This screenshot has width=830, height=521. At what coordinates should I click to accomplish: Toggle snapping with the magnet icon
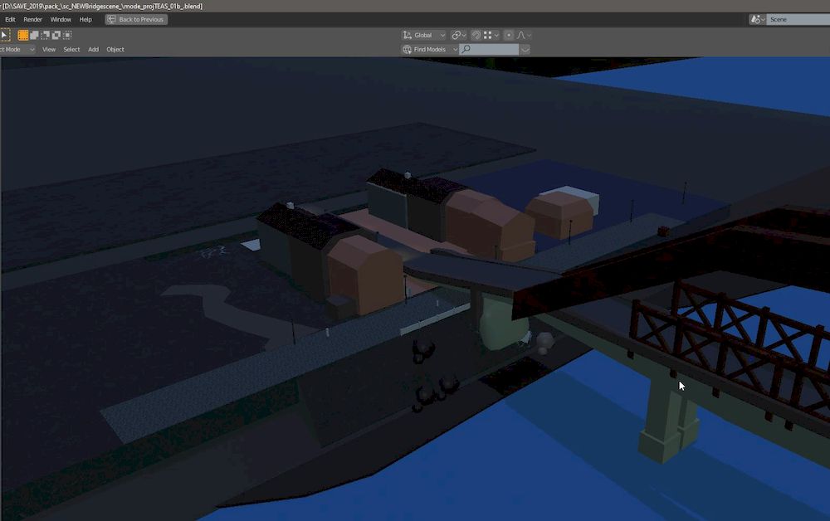pyautogui.click(x=476, y=35)
